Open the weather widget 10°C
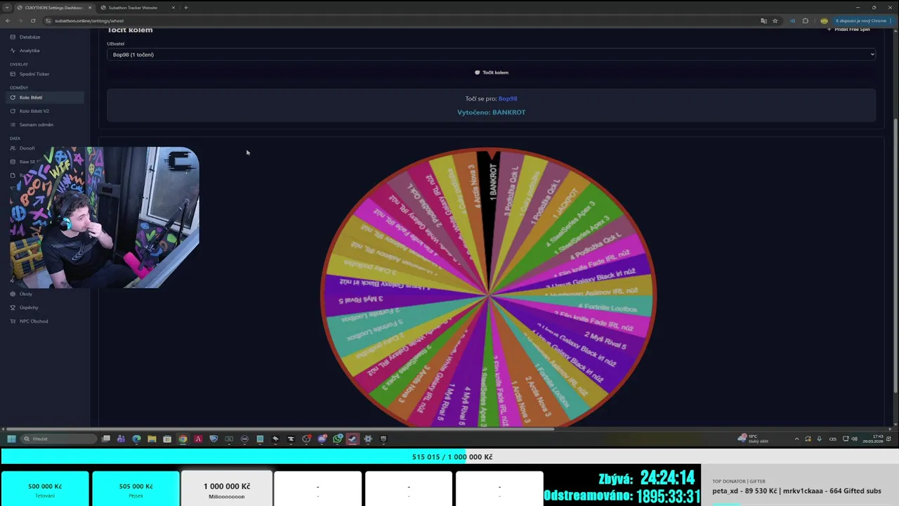Image resolution: width=899 pixels, height=506 pixels. pyautogui.click(x=752, y=439)
